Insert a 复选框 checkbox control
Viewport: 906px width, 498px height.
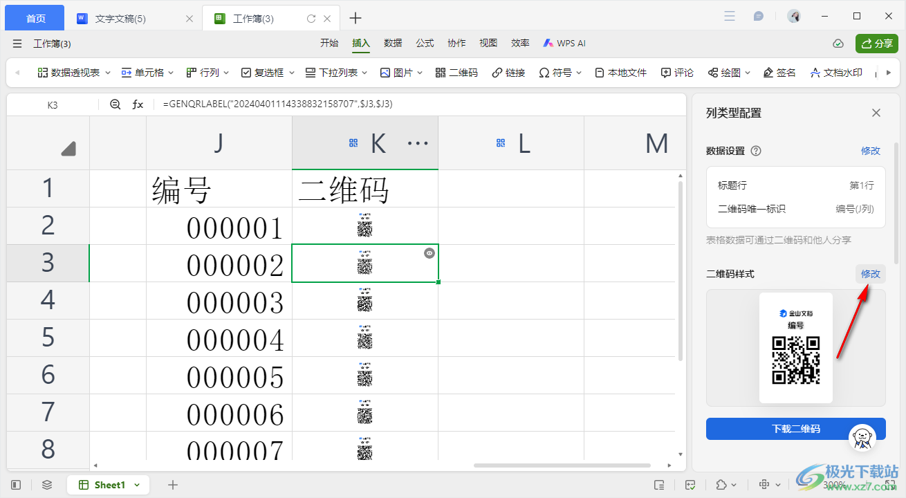(263, 73)
